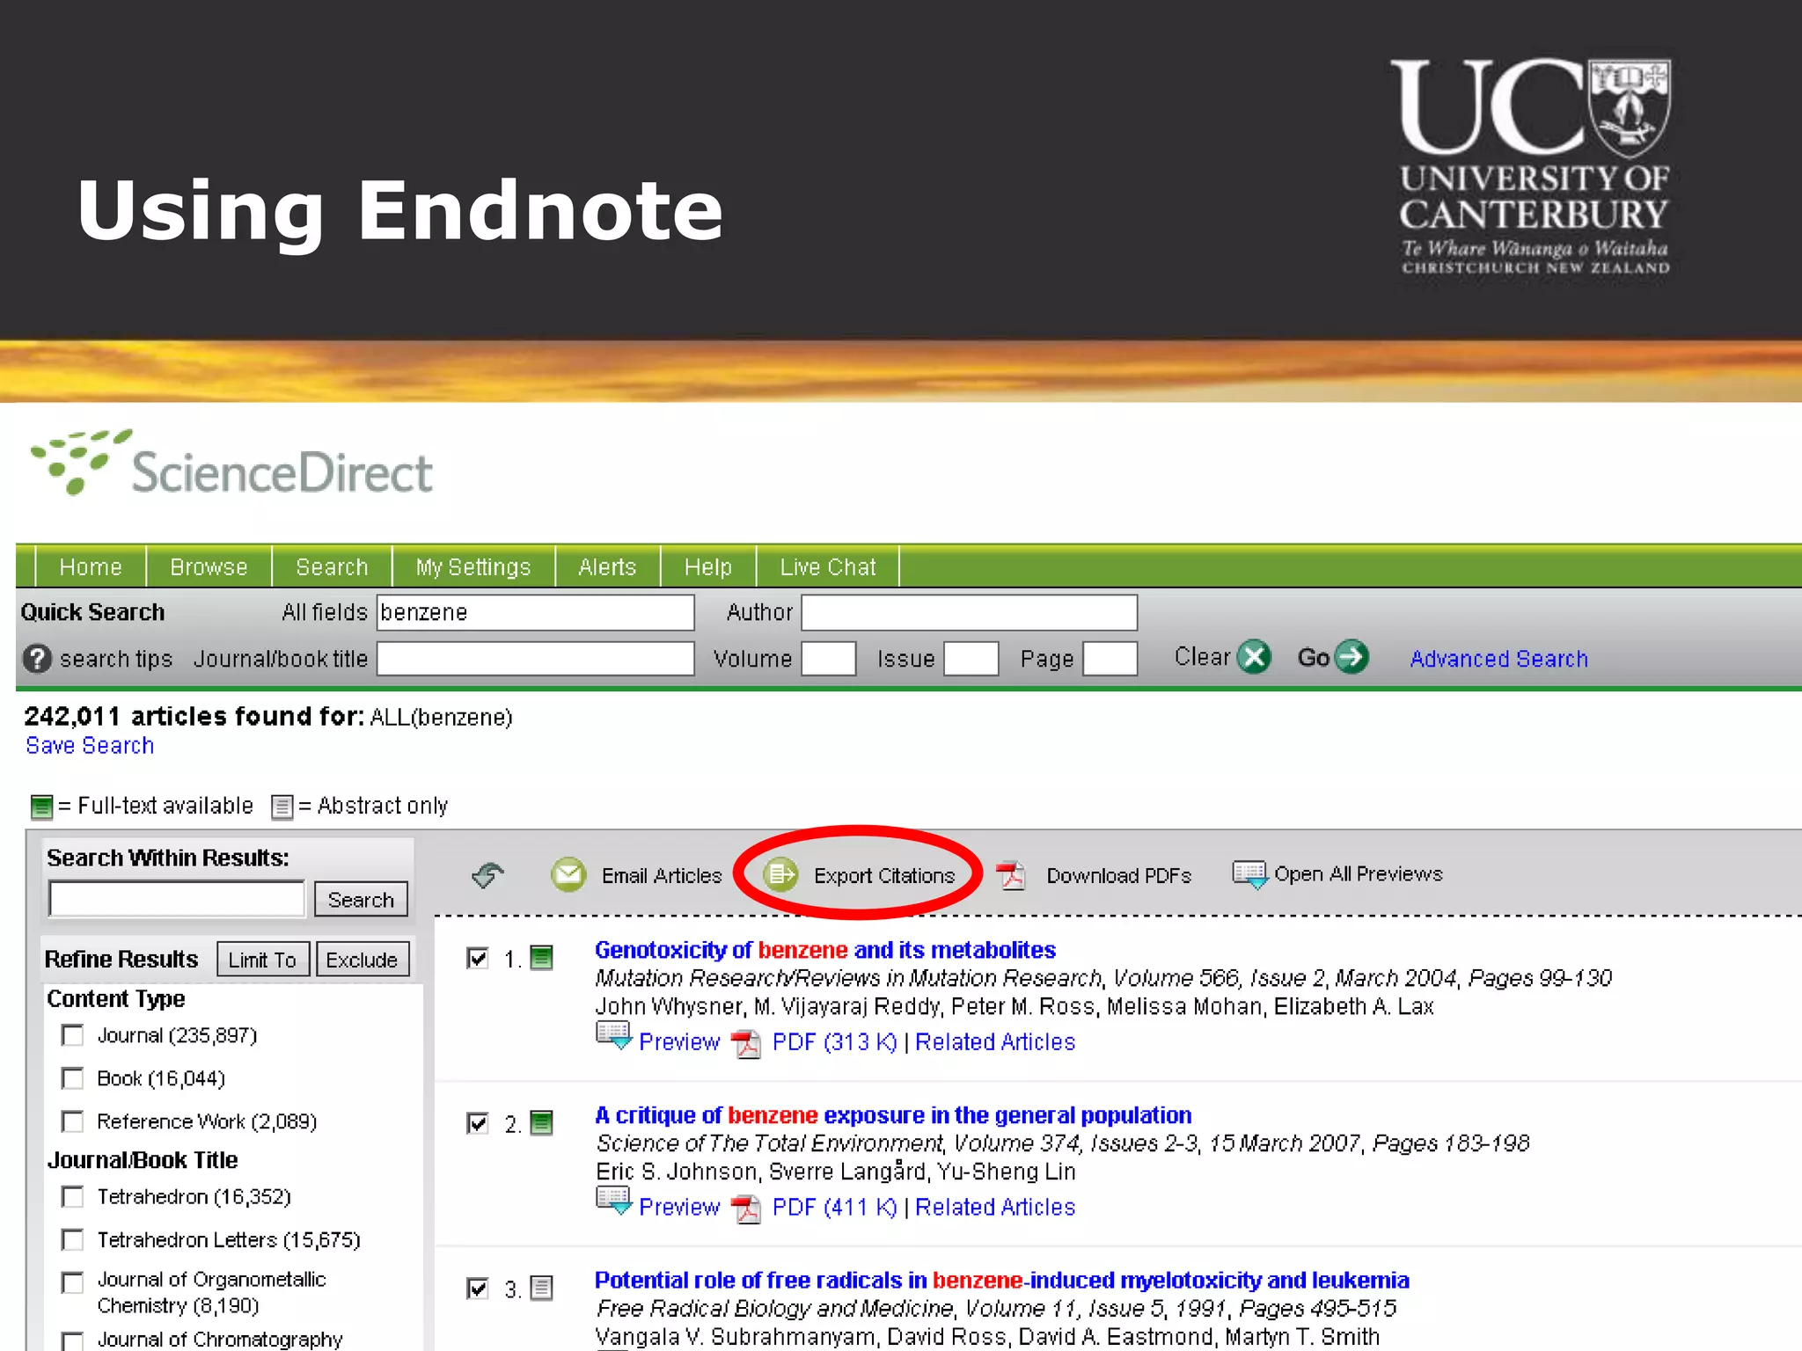This screenshot has height=1351, width=1802.
Task: Open Genotoxicity of benzene and its metabolites article
Action: [825, 950]
